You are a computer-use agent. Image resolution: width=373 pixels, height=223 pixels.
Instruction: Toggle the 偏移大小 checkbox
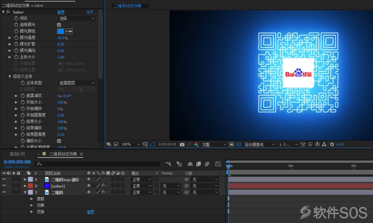click(59, 141)
